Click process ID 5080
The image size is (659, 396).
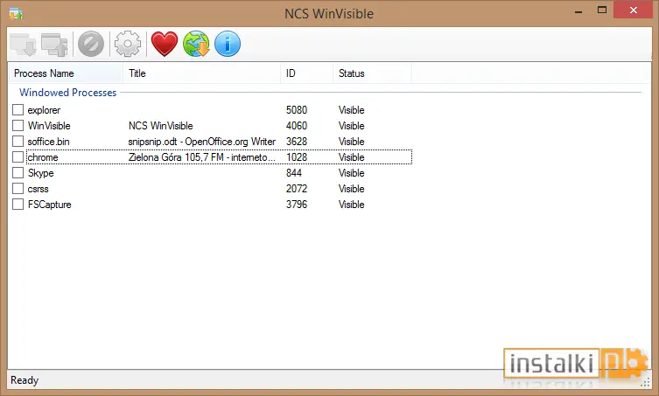(297, 110)
